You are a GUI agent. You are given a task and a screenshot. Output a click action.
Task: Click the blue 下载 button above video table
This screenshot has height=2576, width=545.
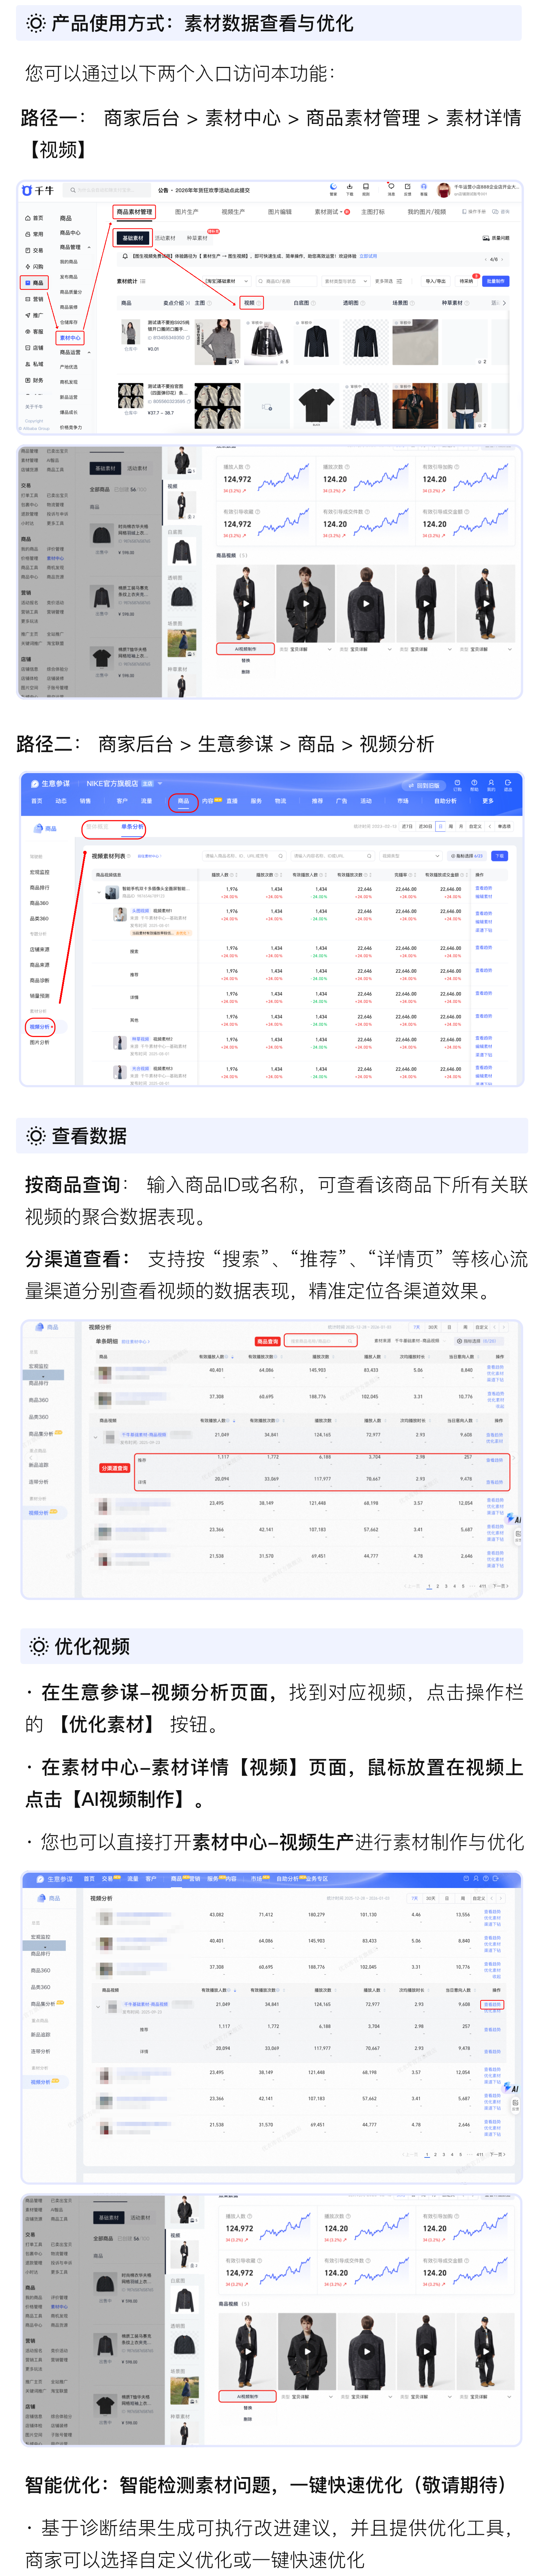tap(500, 856)
